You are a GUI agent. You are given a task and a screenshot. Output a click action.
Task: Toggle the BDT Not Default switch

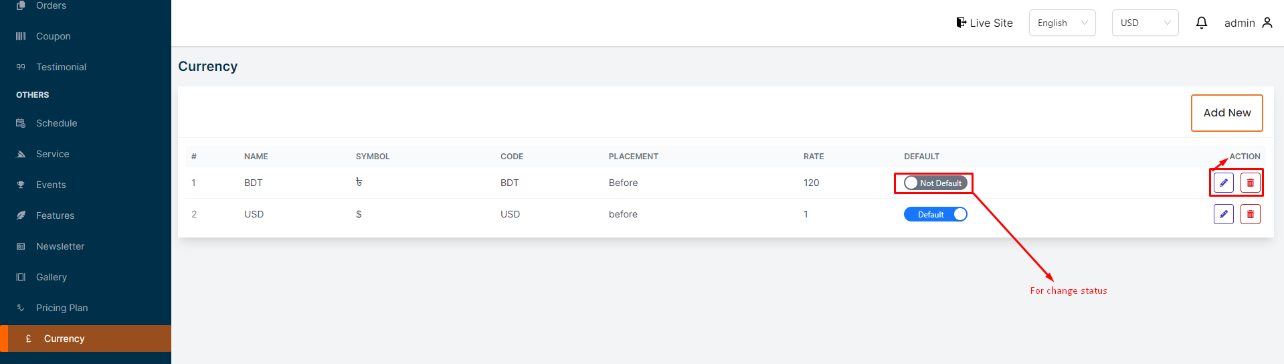point(935,183)
